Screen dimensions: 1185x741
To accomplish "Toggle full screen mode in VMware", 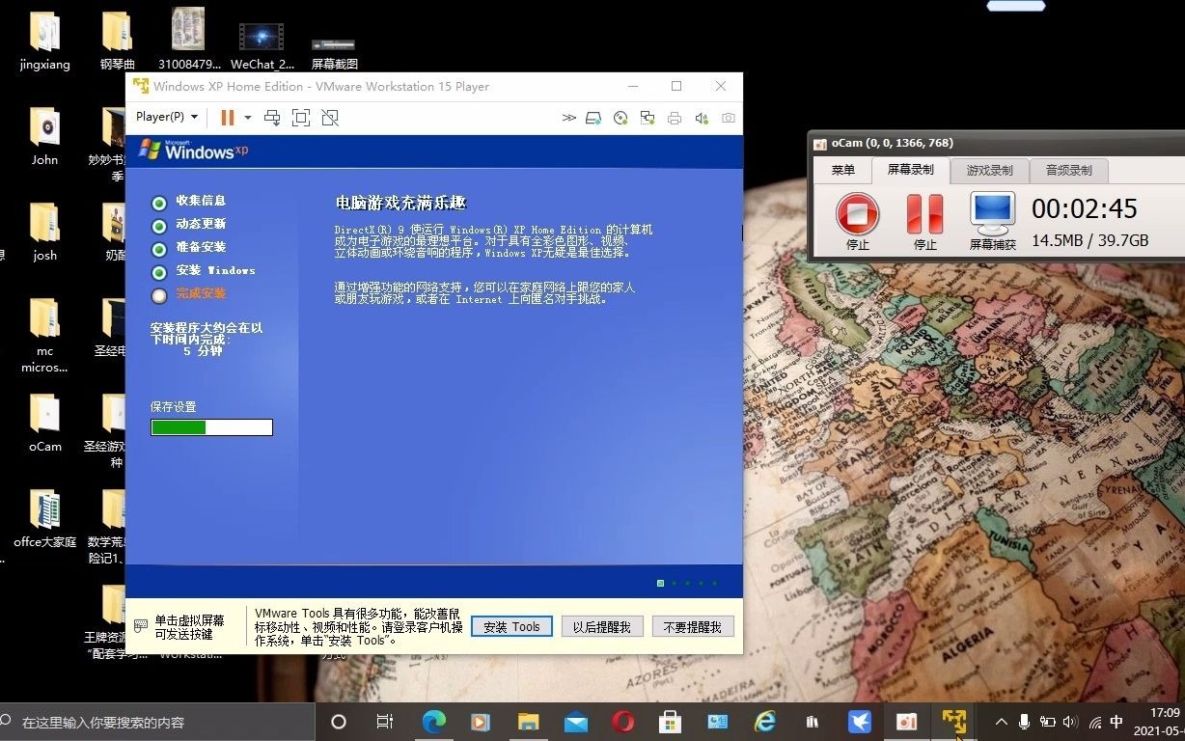I will [301, 117].
